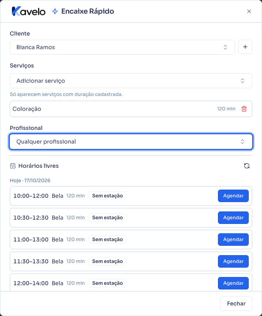
Task: Click Sem estação badge in 11:00–13:00 row
Action: [x=108, y=240]
